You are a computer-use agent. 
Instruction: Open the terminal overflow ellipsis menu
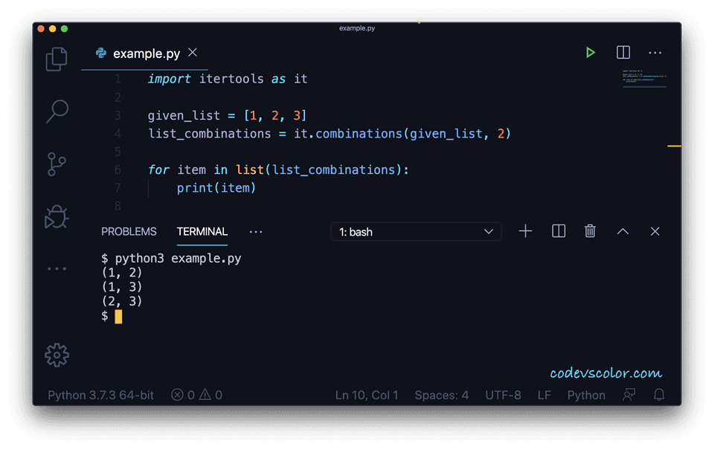(256, 232)
